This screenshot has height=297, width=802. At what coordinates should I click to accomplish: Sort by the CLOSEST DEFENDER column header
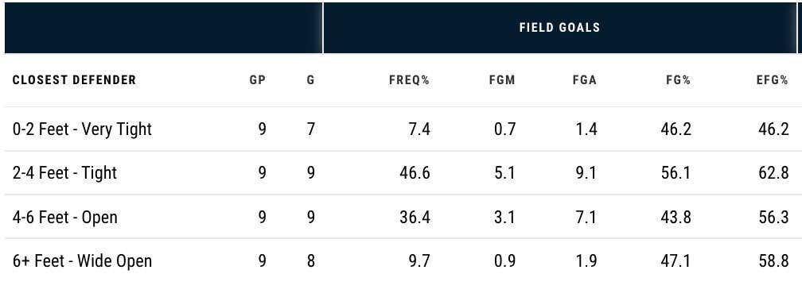[74, 80]
